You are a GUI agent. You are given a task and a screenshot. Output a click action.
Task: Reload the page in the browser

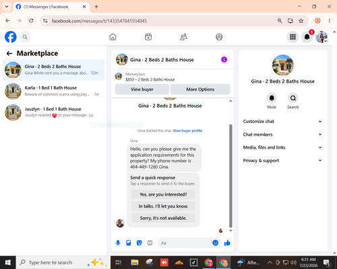[x=31, y=21]
